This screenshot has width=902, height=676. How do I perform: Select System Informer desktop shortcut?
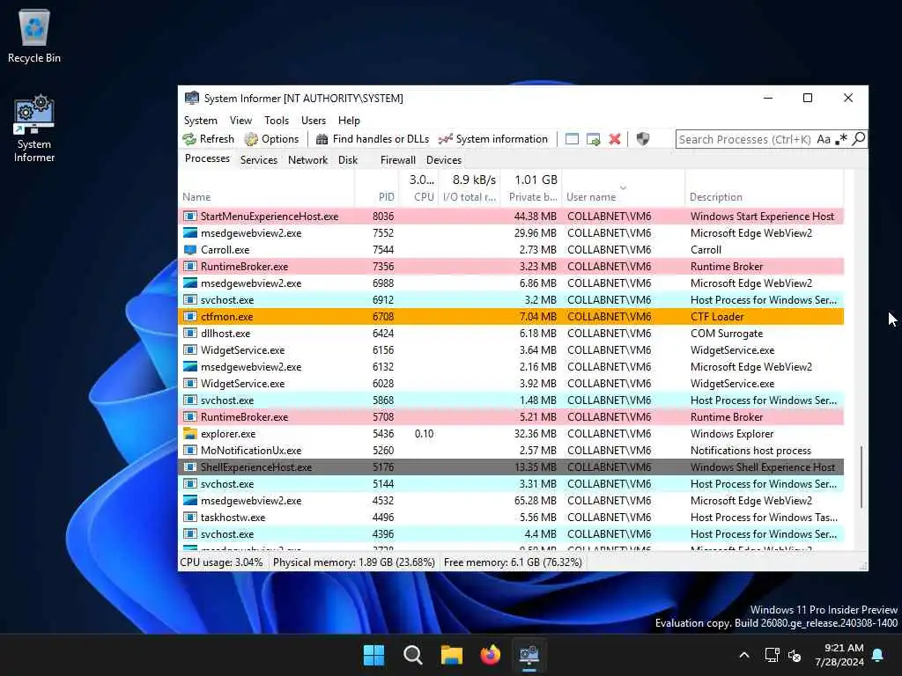[x=34, y=129]
